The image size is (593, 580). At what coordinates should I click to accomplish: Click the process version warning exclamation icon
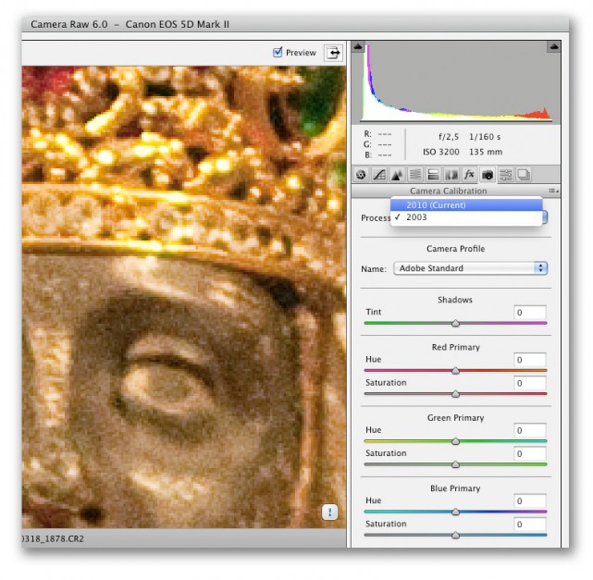(x=329, y=512)
